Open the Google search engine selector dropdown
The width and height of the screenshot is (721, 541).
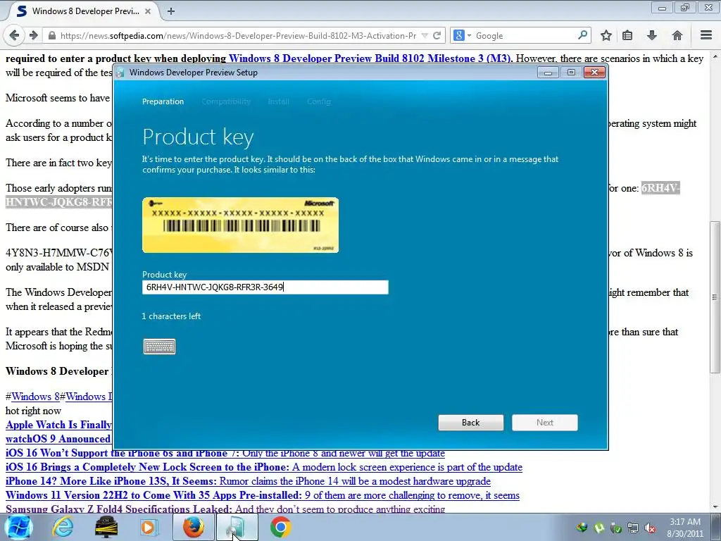click(462, 35)
